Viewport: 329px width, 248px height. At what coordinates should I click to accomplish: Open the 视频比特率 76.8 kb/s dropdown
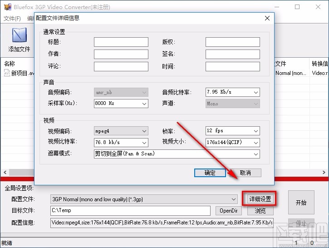click(x=121, y=143)
